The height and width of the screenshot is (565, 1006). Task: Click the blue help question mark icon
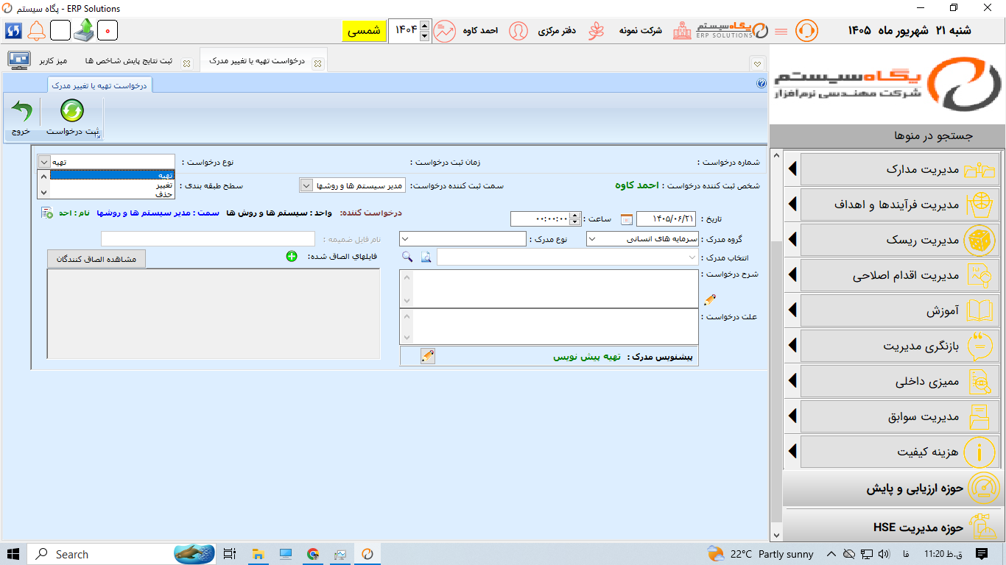761,84
